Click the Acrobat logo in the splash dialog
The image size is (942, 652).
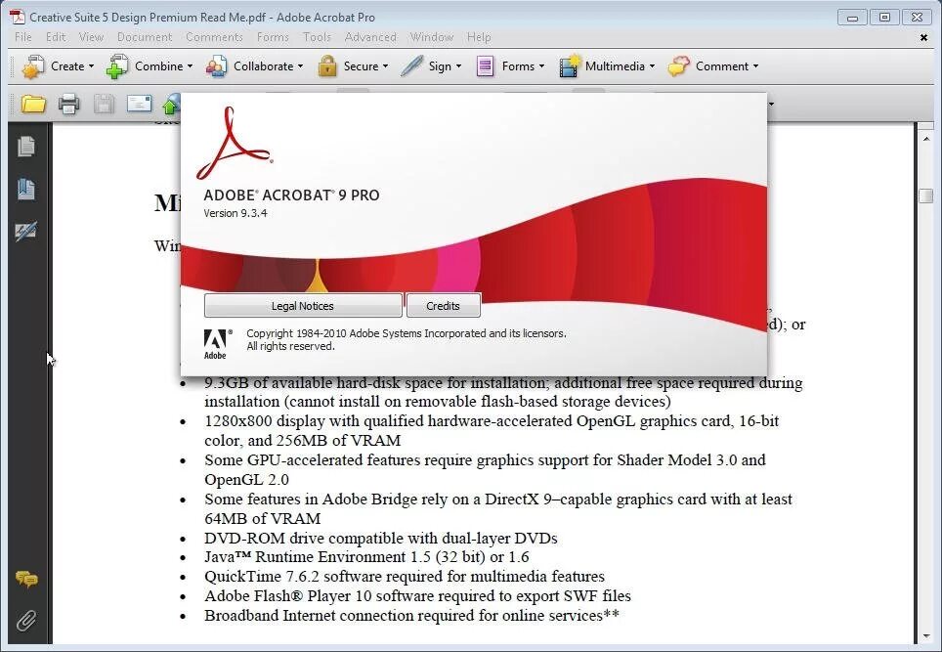(x=235, y=143)
